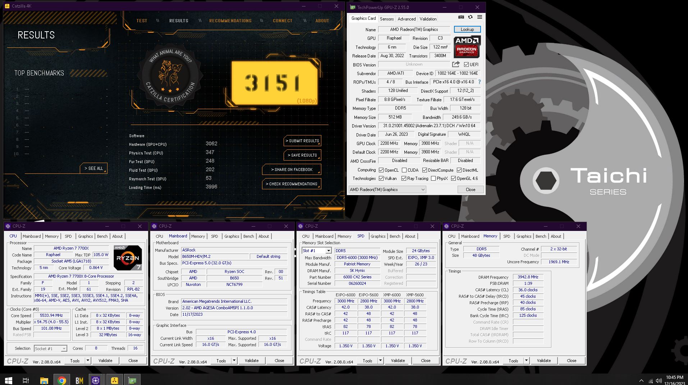
Task: Open RECOMMENDATIONS in Catzilla
Action: (230, 21)
